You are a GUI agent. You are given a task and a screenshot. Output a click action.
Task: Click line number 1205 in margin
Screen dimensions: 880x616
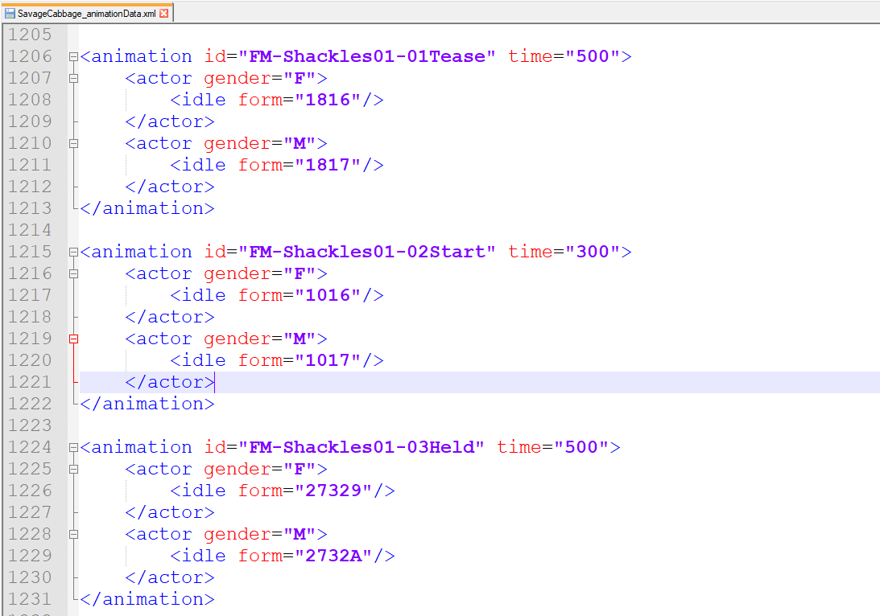30,35
